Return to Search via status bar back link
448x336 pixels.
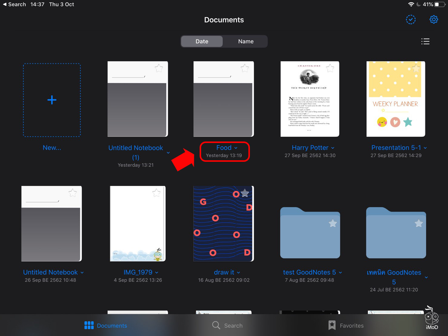pos(15,4)
